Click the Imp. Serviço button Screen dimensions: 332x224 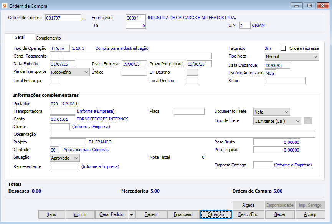[310, 205]
